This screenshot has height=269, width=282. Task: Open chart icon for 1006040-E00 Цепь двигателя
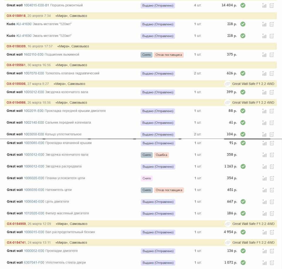tap(264, 202)
